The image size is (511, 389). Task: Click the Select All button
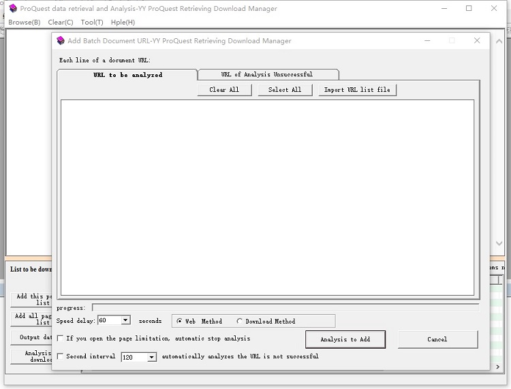coord(285,90)
